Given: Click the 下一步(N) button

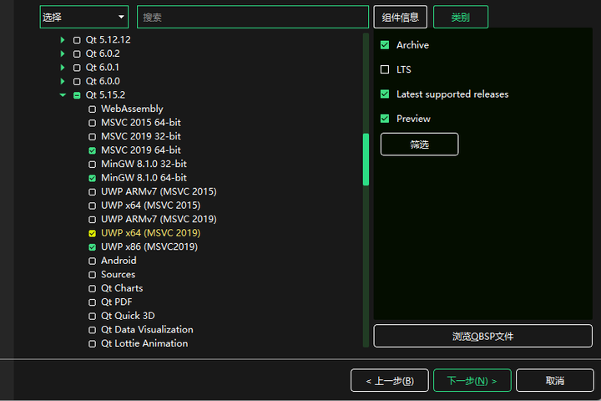Looking at the screenshot, I should click(x=472, y=380).
